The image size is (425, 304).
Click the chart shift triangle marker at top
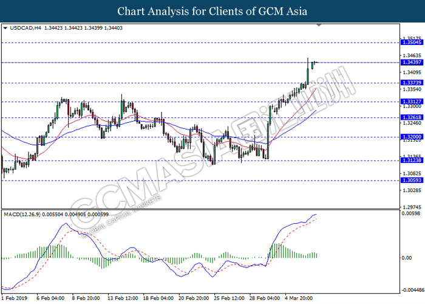tap(319, 26)
